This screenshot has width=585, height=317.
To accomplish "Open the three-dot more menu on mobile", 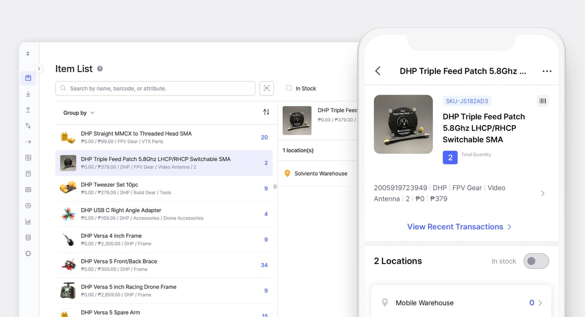I will point(547,71).
